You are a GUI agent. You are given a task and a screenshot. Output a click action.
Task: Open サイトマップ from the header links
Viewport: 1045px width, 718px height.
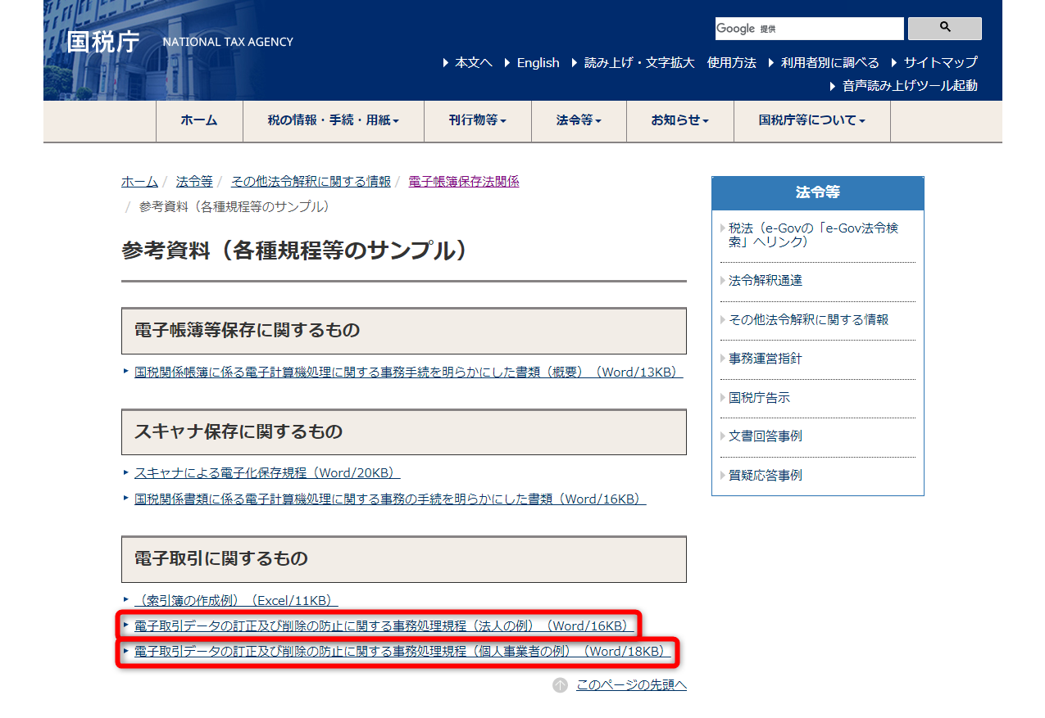[938, 62]
